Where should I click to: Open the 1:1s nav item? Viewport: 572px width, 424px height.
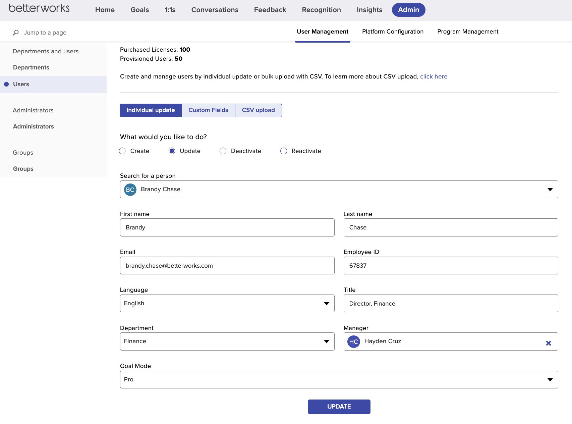(170, 10)
